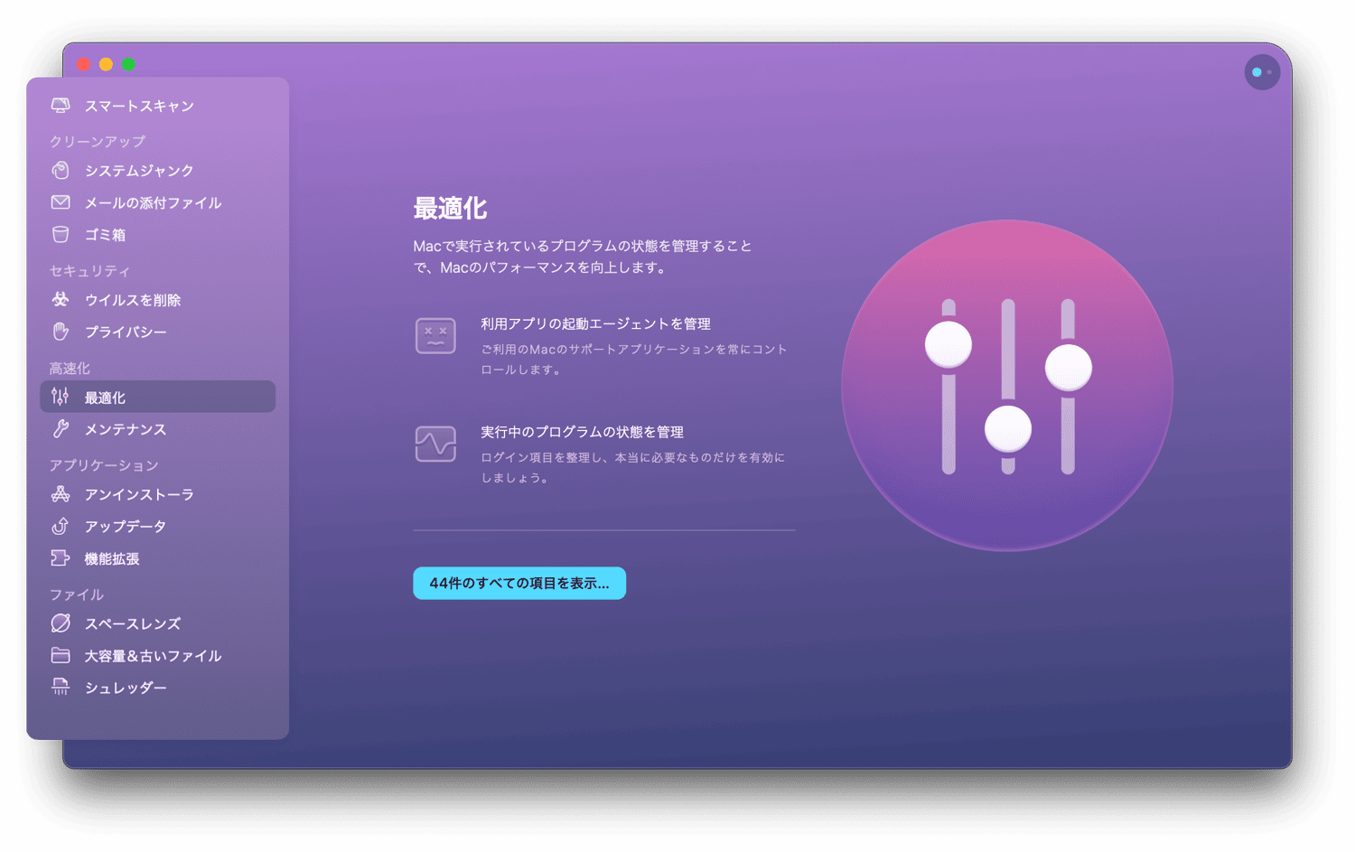Click the shredder icon
This screenshot has width=1355, height=852.
pyautogui.click(x=61, y=688)
